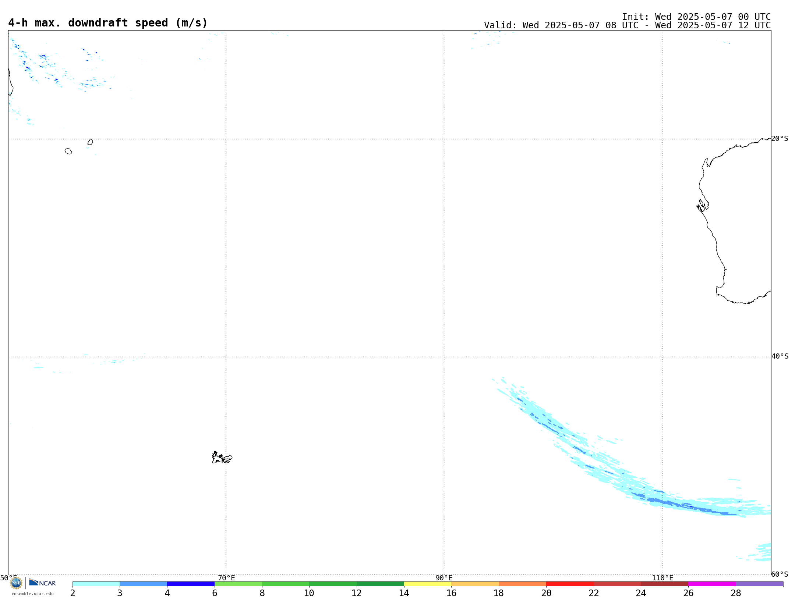The height and width of the screenshot is (598, 795).
Task: Click the colorbar tick label 2
Action: (x=73, y=593)
